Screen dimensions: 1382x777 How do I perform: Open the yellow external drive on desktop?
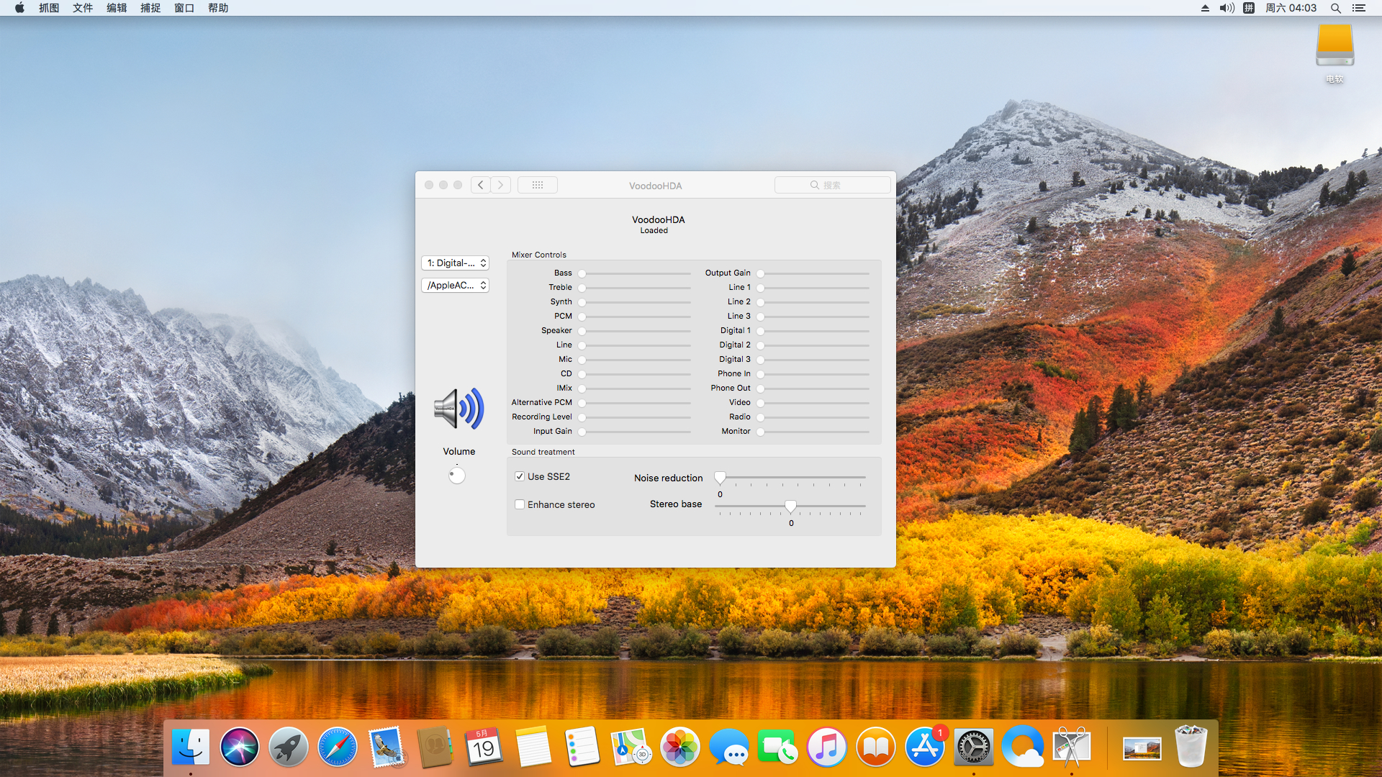click(x=1335, y=45)
